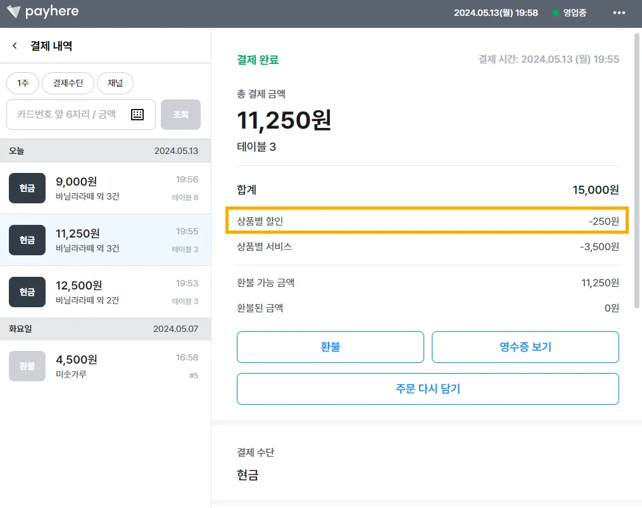642x508 pixels.
Task: Click the card number / amount search field
Action: point(70,115)
